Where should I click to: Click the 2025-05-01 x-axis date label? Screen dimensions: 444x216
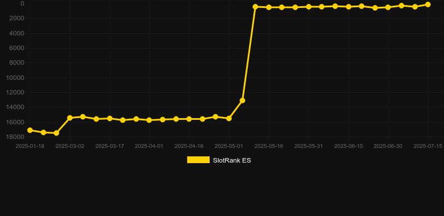pyautogui.click(x=229, y=146)
